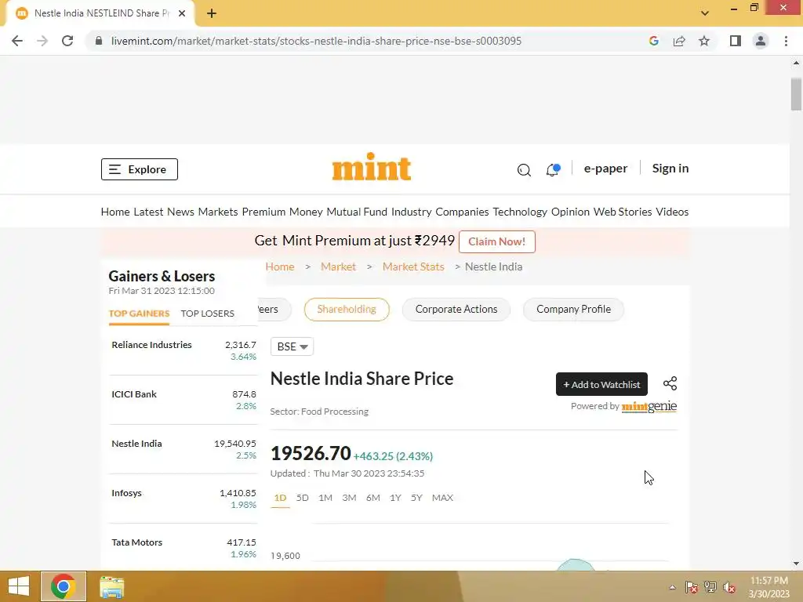Open Markets menu item
This screenshot has height=602, width=803.
point(218,212)
